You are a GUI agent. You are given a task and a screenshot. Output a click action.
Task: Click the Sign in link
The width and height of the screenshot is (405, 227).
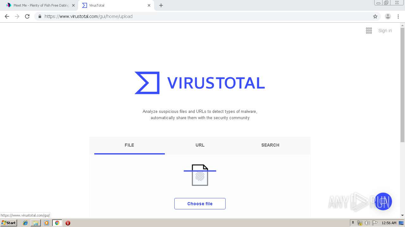[x=385, y=31]
